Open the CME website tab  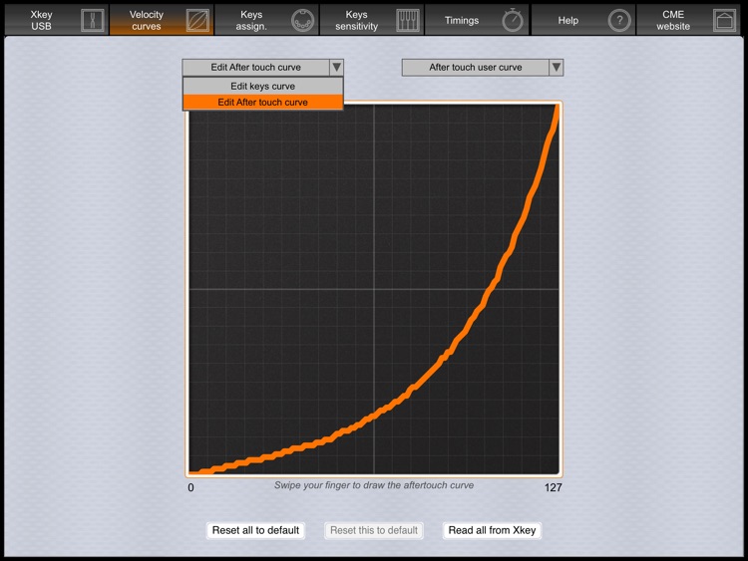point(689,20)
